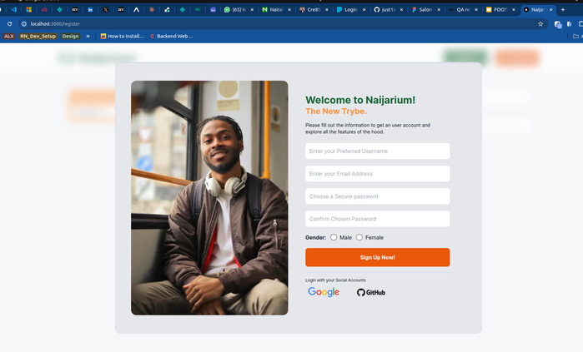Open the RN_Dev_Setup bookmark folder
Image resolution: width=583 pixels, height=352 pixels.
click(x=38, y=36)
